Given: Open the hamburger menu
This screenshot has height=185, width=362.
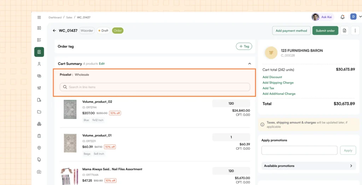Looking at the screenshot, I should (39, 17).
